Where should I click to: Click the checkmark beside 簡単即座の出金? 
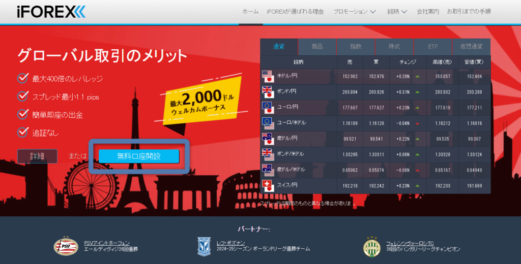click(23, 114)
